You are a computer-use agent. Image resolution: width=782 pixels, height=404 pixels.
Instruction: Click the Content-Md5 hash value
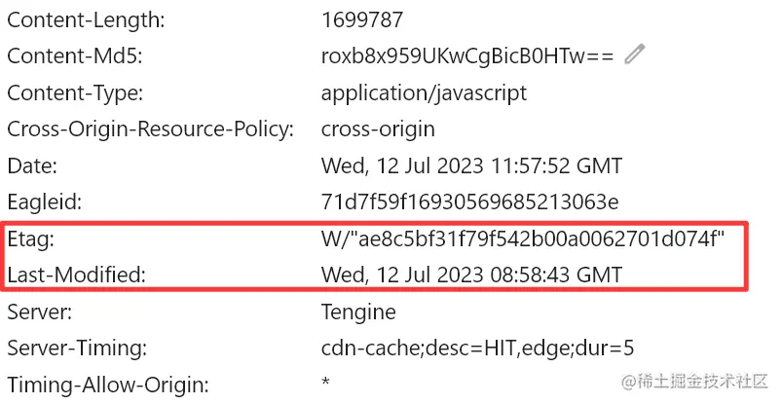pyautogui.click(x=467, y=56)
